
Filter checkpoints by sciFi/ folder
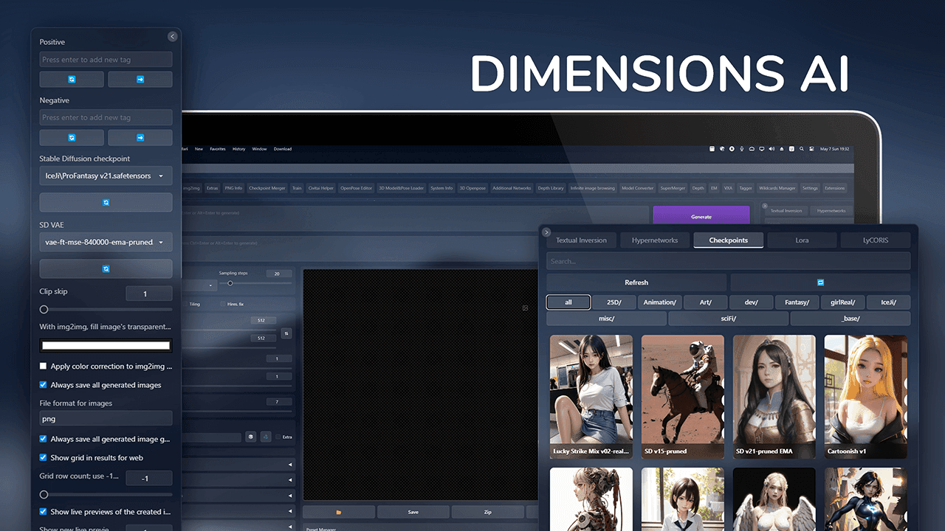tap(728, 319)
